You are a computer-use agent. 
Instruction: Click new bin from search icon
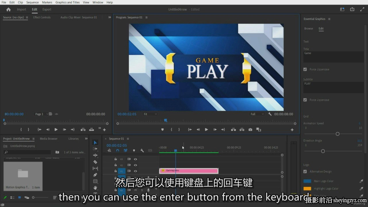point(57,152)
